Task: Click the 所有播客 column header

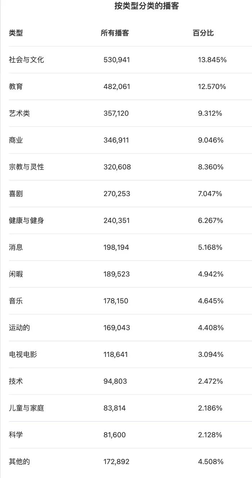Action: click(x=115, y=33)
